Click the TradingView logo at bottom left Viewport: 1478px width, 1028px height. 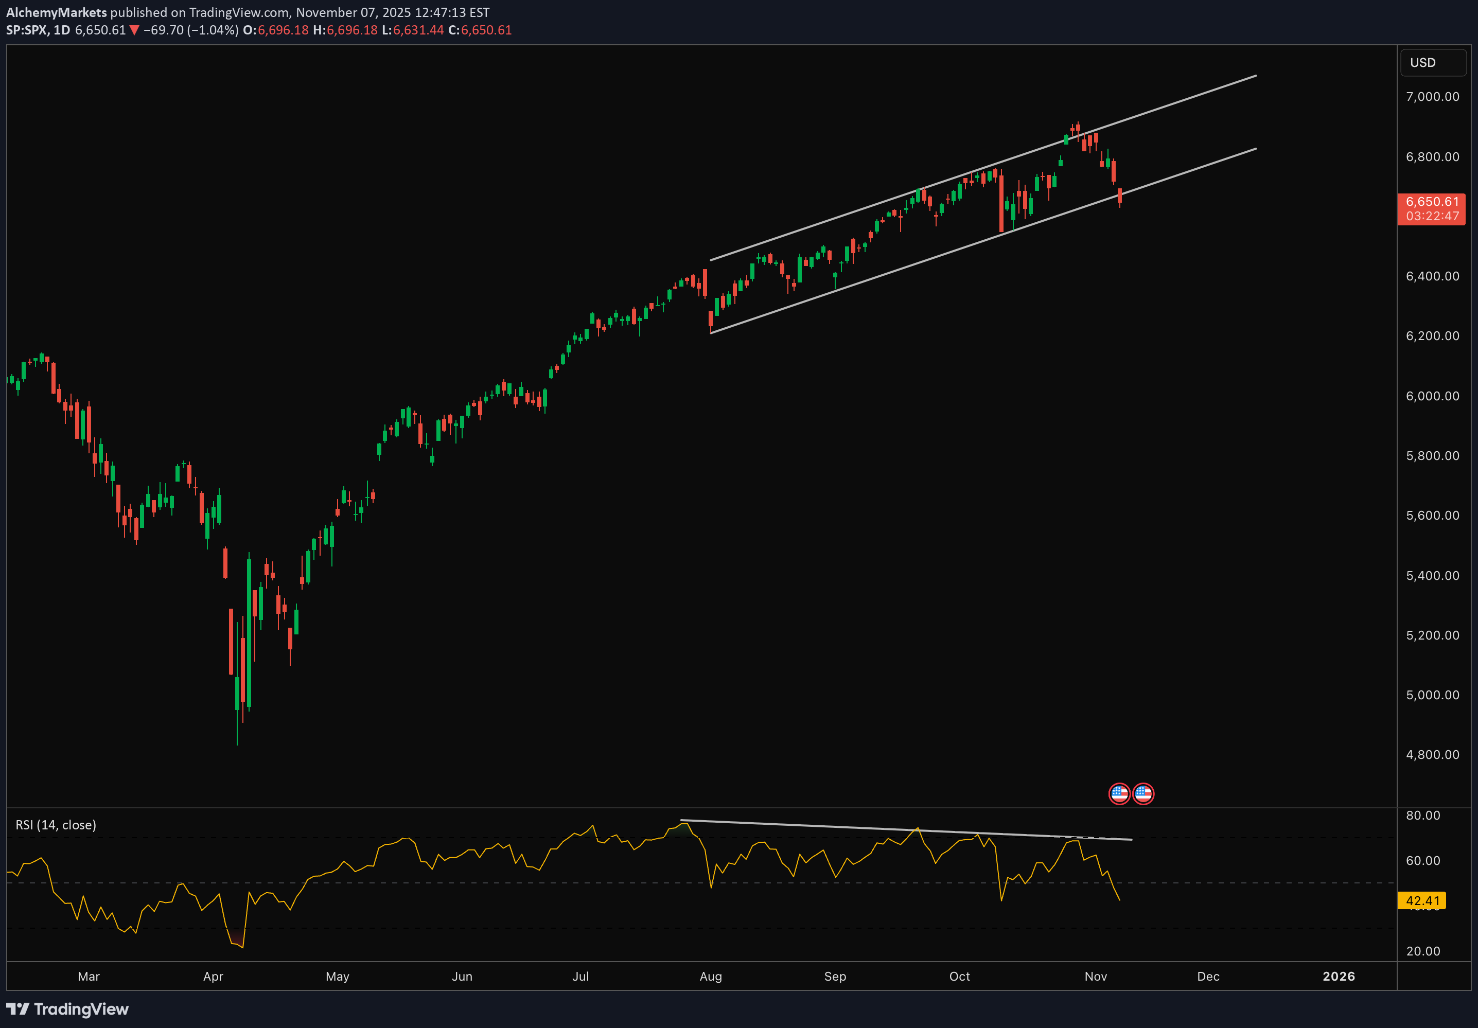tap(67, 1008)
